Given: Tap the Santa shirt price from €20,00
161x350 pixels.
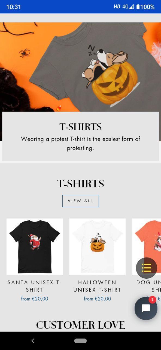Looking at the screenshot, I should click(35, 299).
